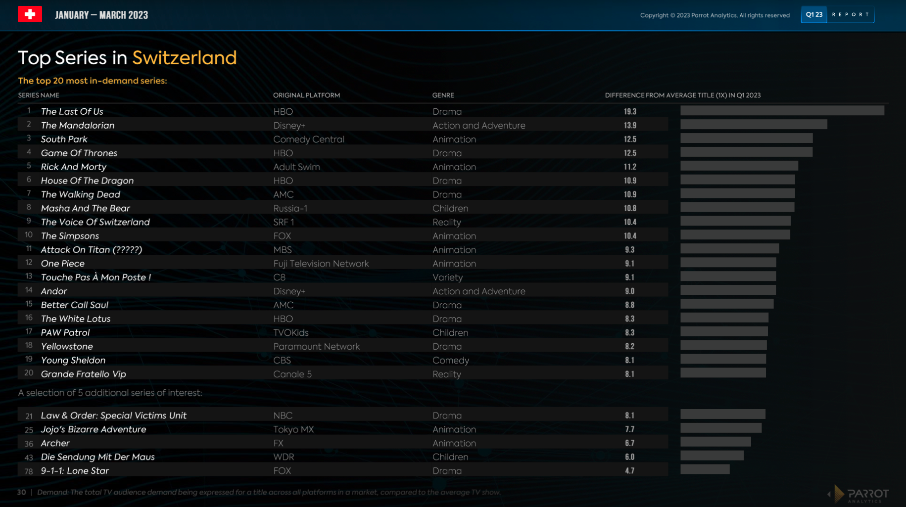Click 'Canale 5' platform cell
The width and height of the screenshot is (906, 507).
292,374
